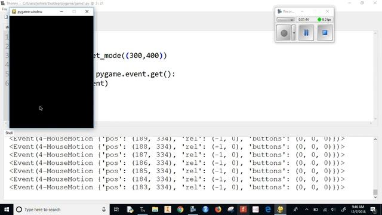Screen dimensions: 382x215
Task: Open the pygame snake icon on taskbar
Action: 281,210
